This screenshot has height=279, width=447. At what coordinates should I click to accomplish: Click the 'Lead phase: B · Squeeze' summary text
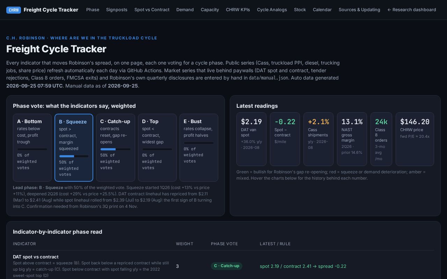tap(38, 188)
